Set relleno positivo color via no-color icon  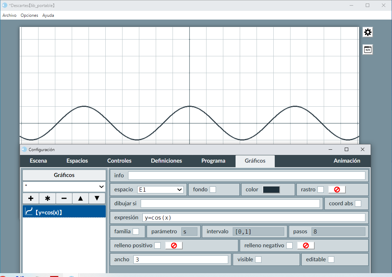[174, 246]
